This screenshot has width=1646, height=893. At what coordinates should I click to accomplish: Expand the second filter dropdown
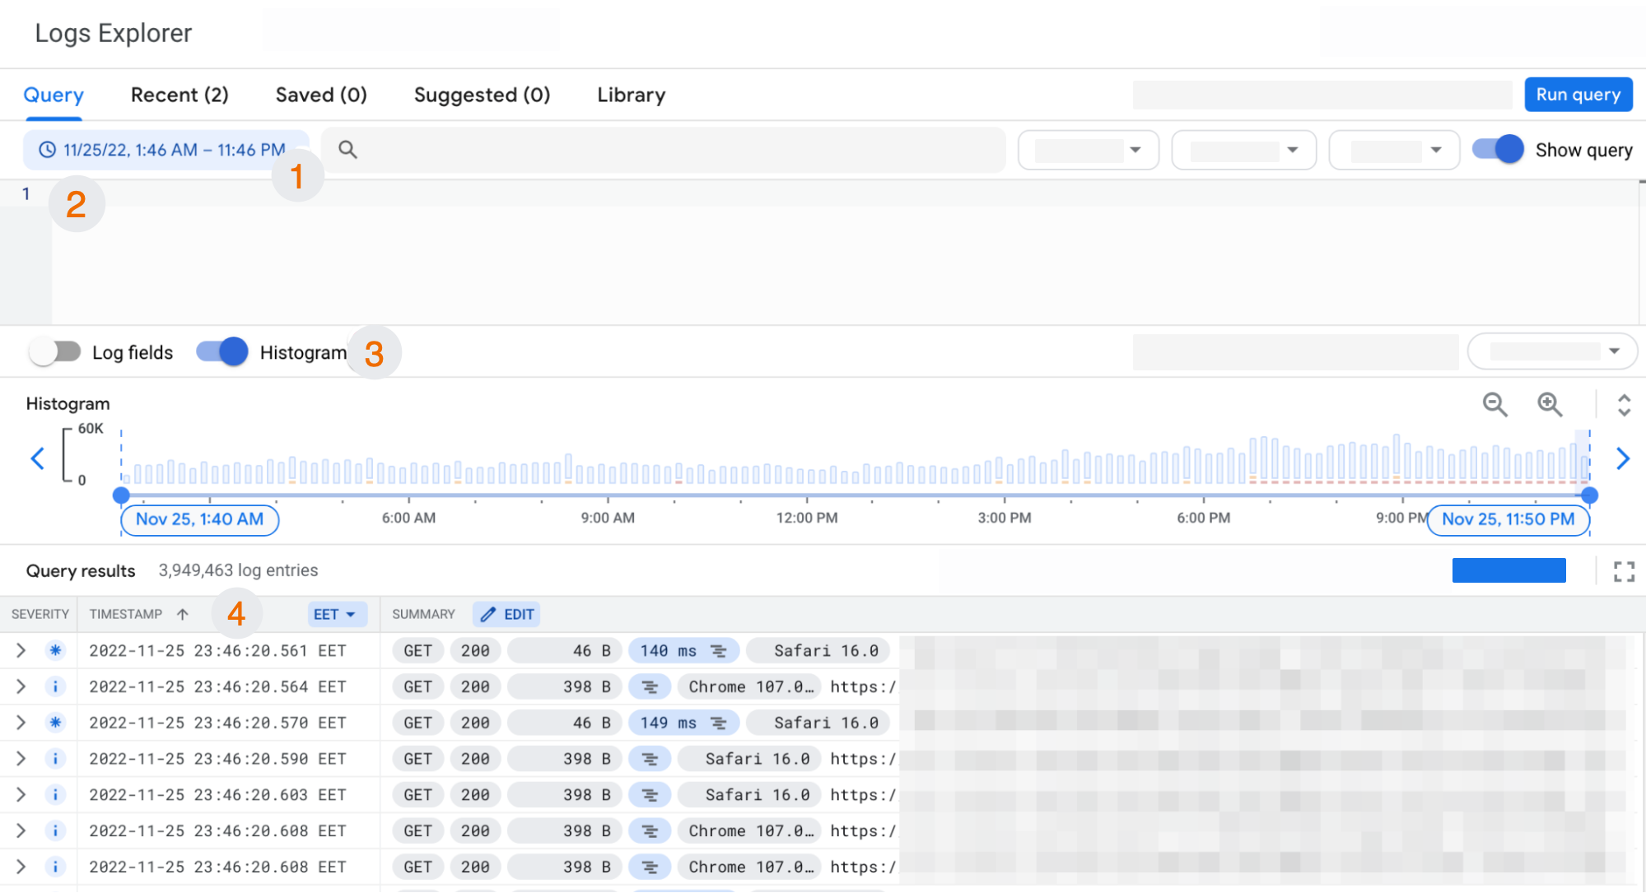1244,150
